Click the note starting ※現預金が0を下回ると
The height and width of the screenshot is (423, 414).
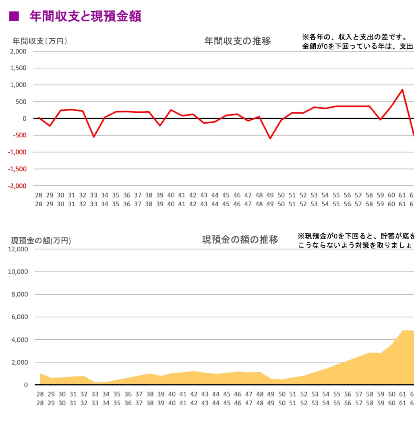pyautogui.click(x=356, y=236)
